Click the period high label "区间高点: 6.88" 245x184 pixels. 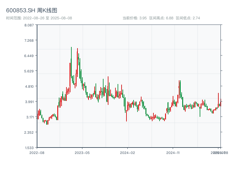click(x=161, y=18)
